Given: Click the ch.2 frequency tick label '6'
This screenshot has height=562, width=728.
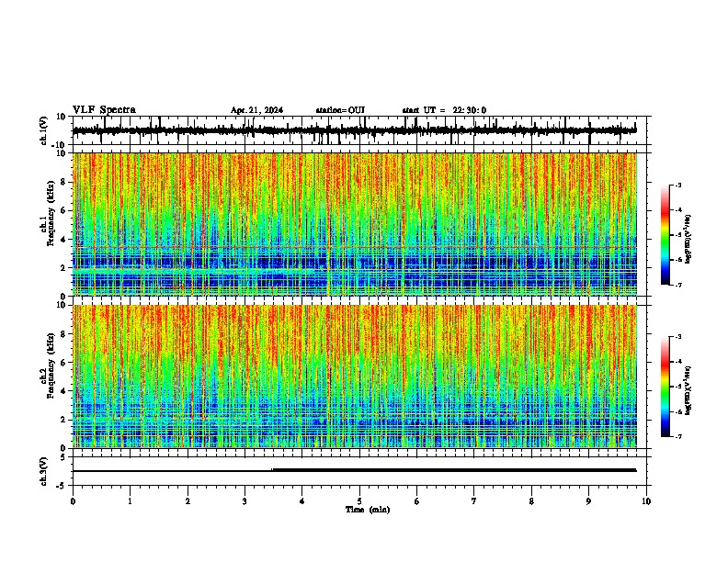Looking at the screenshot, I should tap(64, 363).
